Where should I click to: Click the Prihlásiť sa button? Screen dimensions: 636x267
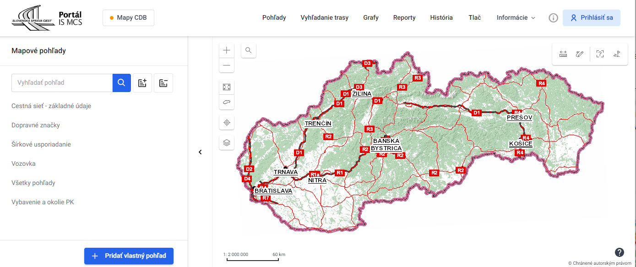click(x=591, y=18)
